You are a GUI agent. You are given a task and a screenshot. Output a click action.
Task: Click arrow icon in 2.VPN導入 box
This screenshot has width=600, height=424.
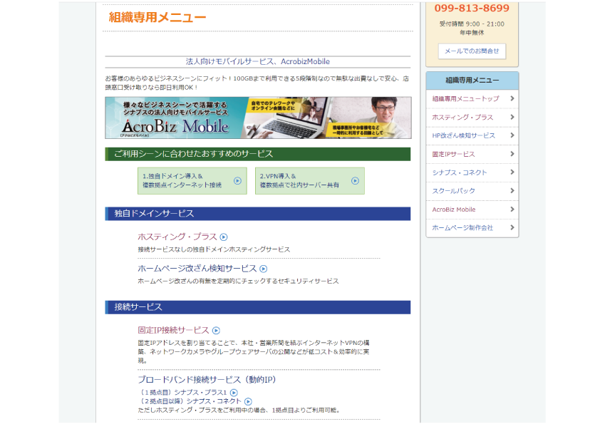click(x=355, y=180)
